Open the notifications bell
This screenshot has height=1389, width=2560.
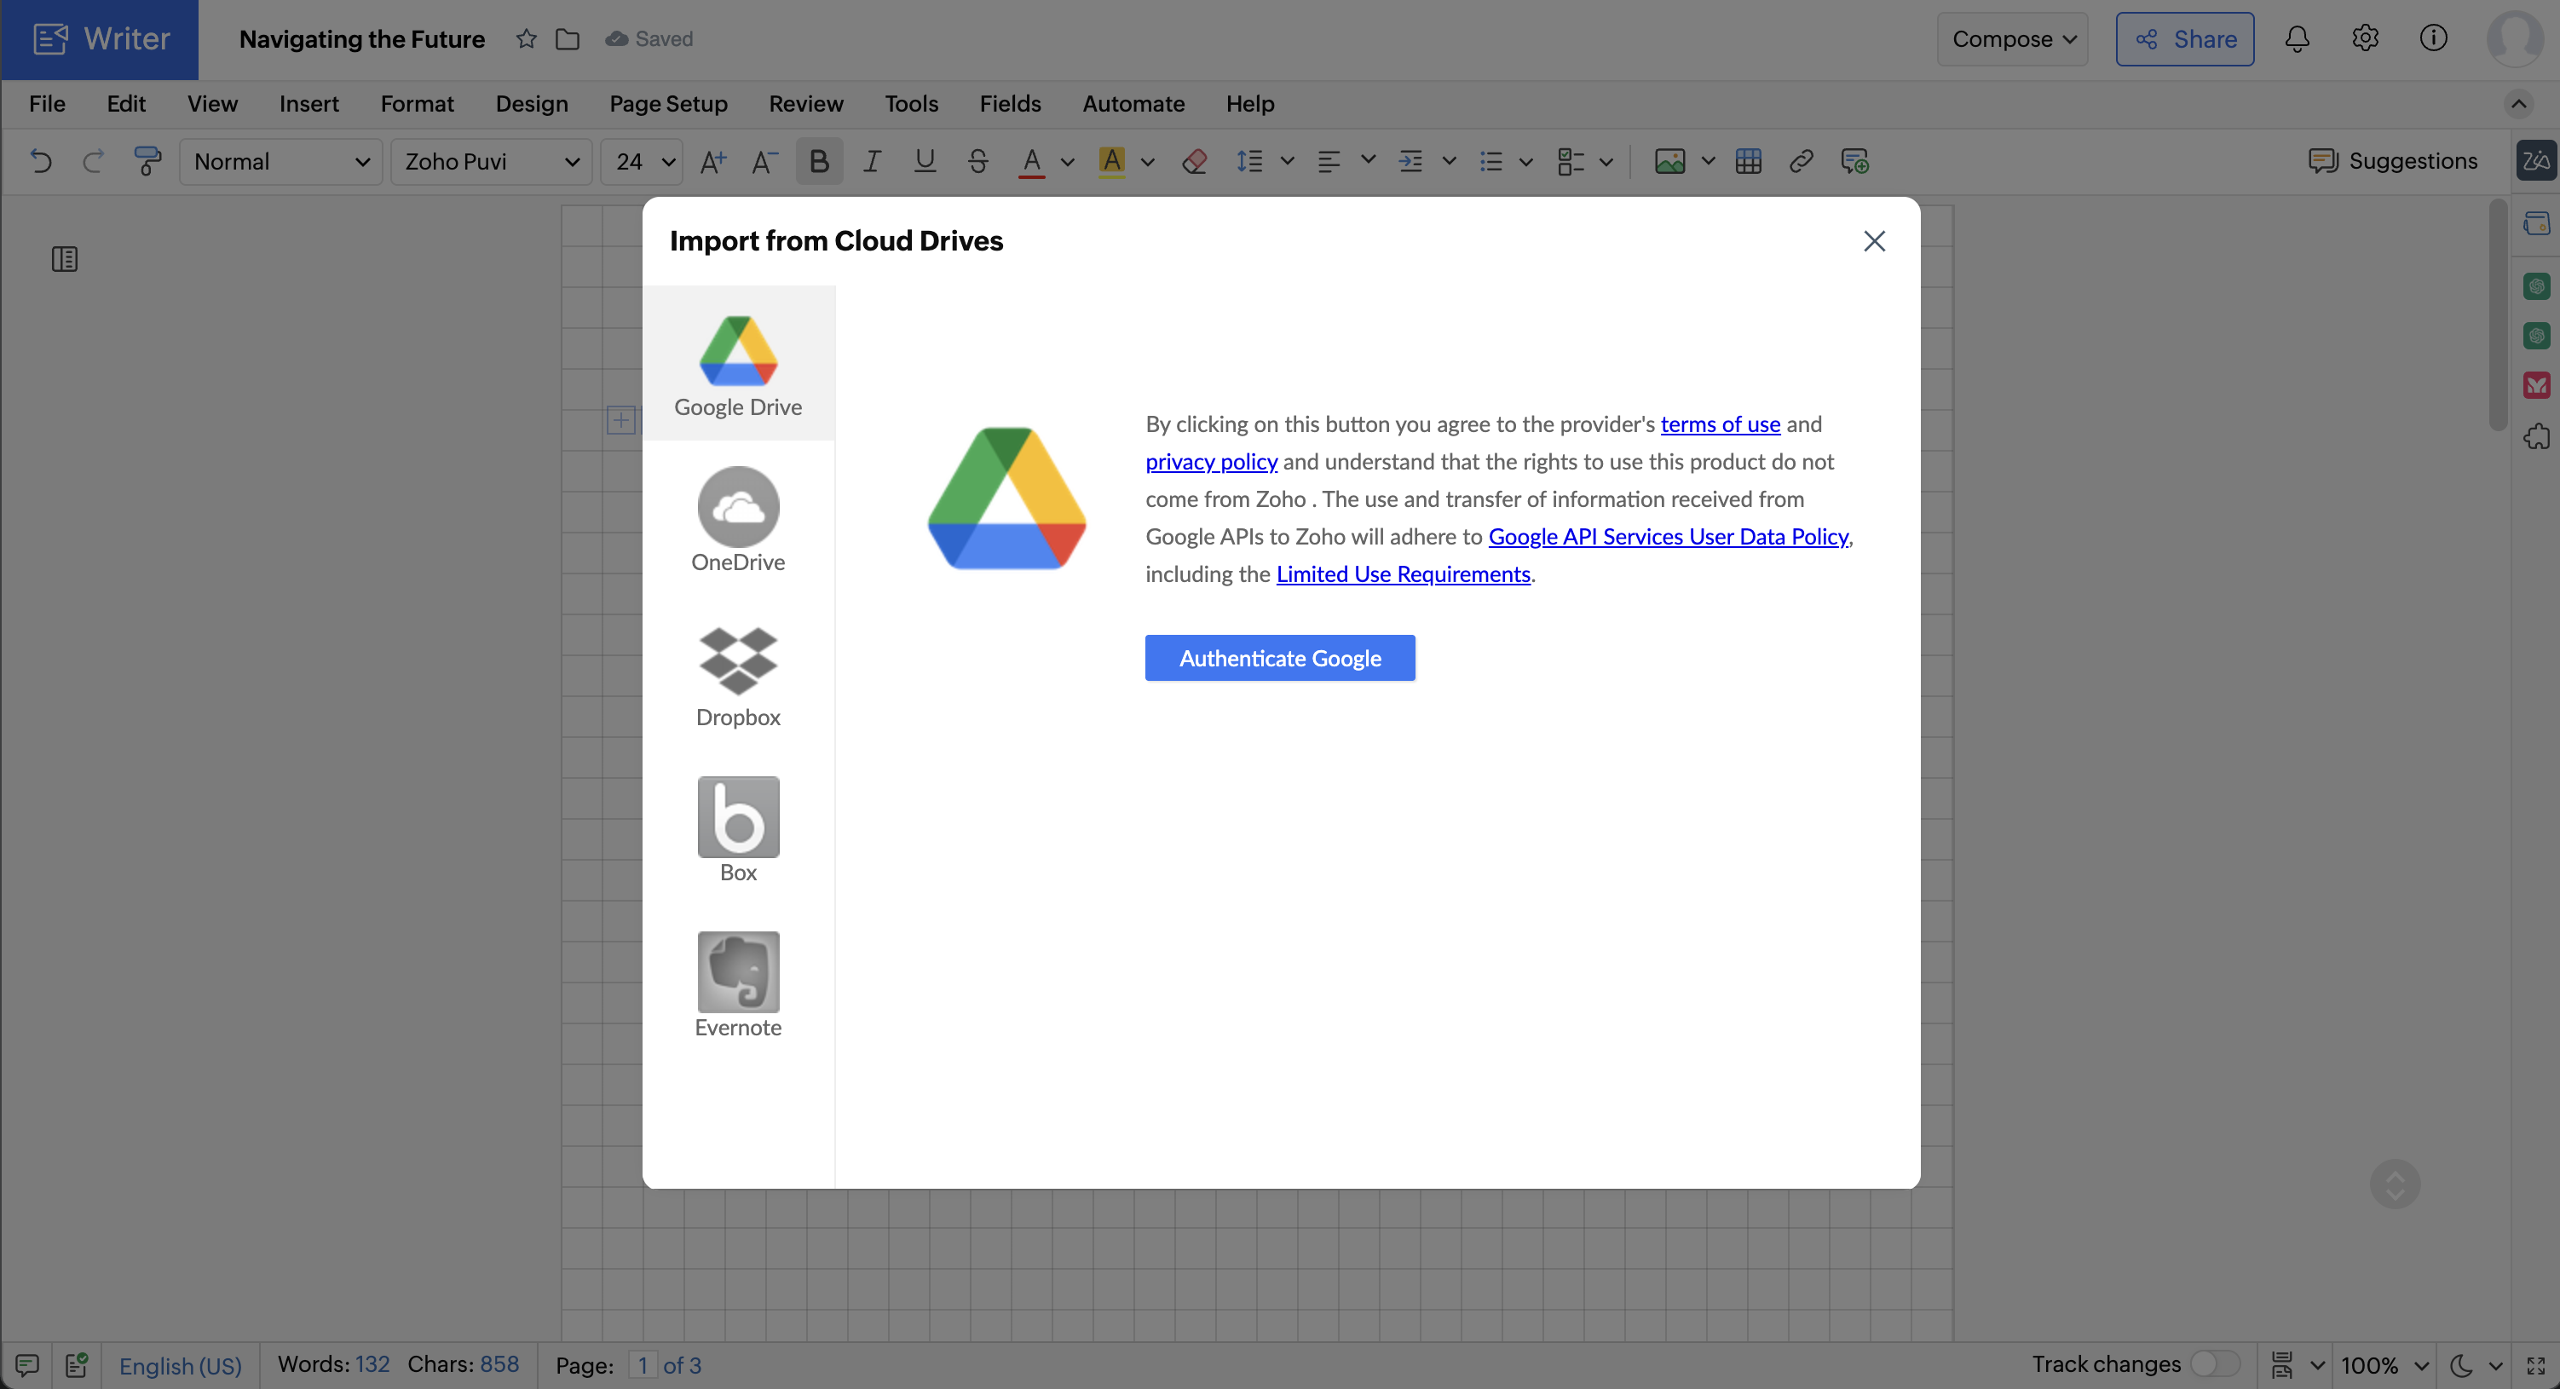click(x=2297, y=40)
